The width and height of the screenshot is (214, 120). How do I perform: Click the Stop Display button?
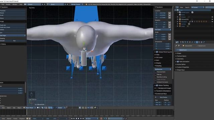(x=164, y=97)
